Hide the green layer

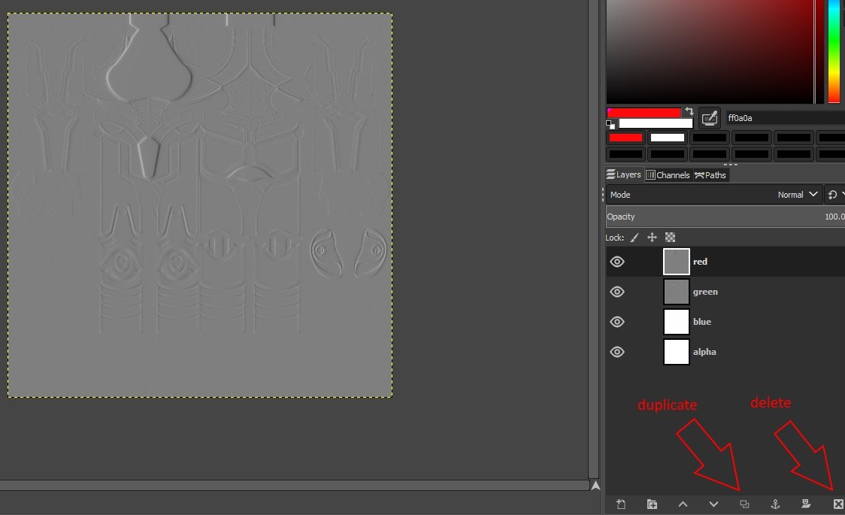[617, 292]
